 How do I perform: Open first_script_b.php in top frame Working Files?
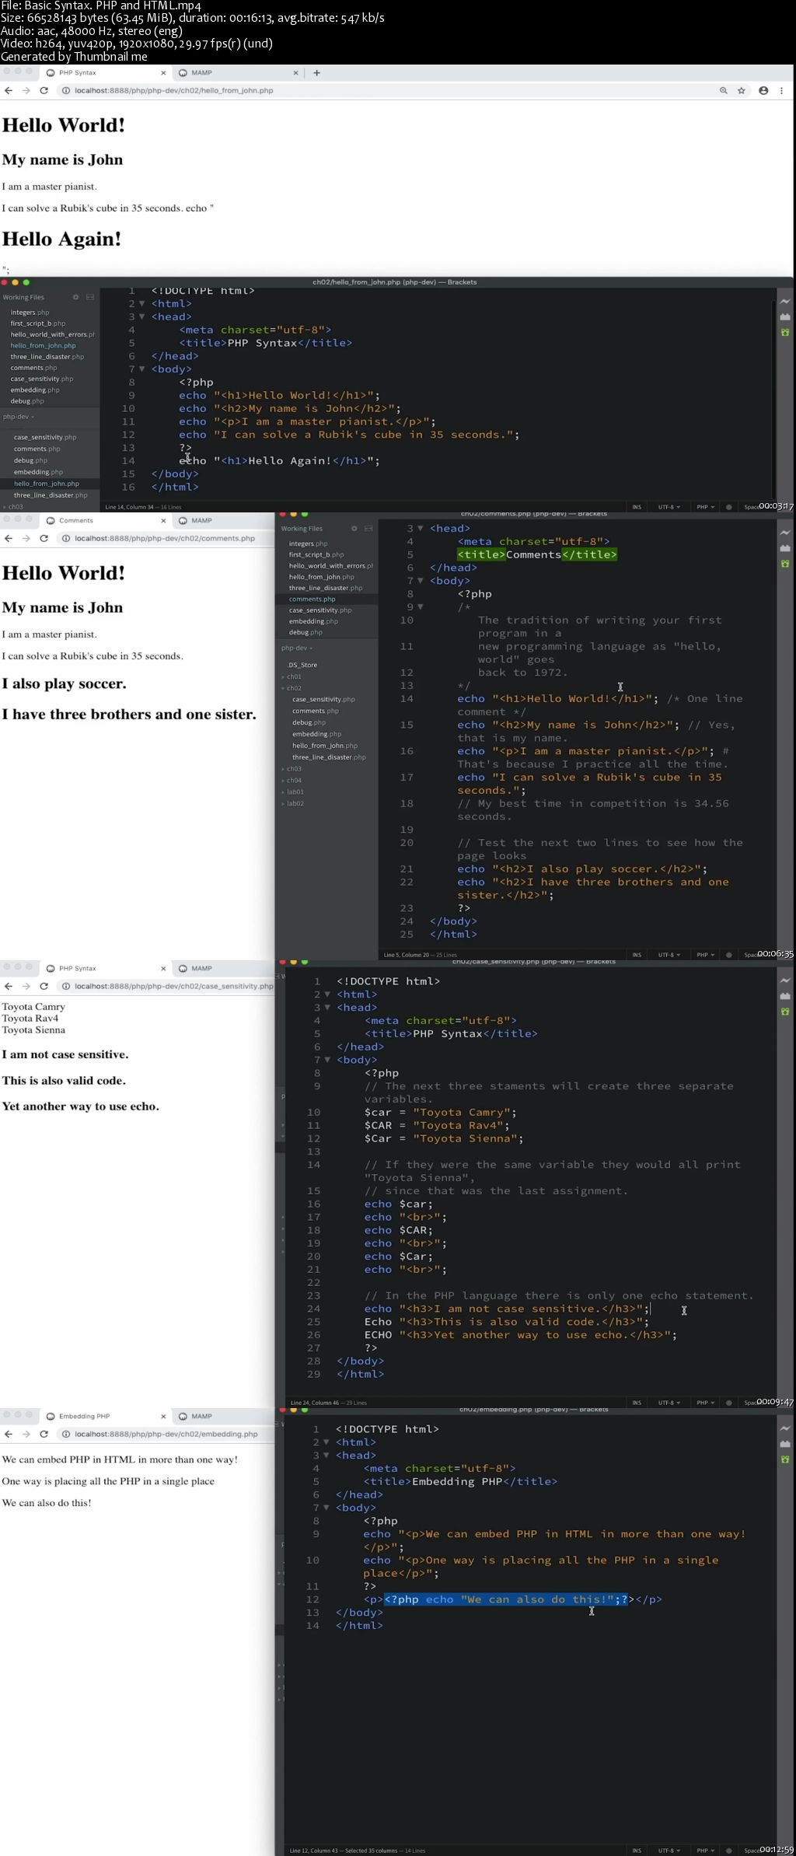pyautogui.click(x=38, y=323)
